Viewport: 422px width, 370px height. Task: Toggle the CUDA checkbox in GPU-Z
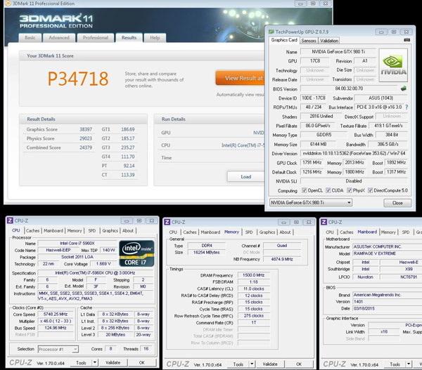coord(328,190)
